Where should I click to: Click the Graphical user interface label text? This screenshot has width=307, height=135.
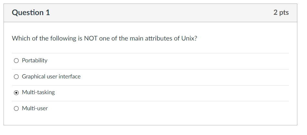51,77
